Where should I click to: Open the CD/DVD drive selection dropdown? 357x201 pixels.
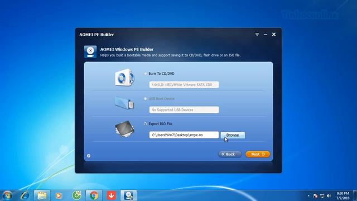click(x=184, y=84)
